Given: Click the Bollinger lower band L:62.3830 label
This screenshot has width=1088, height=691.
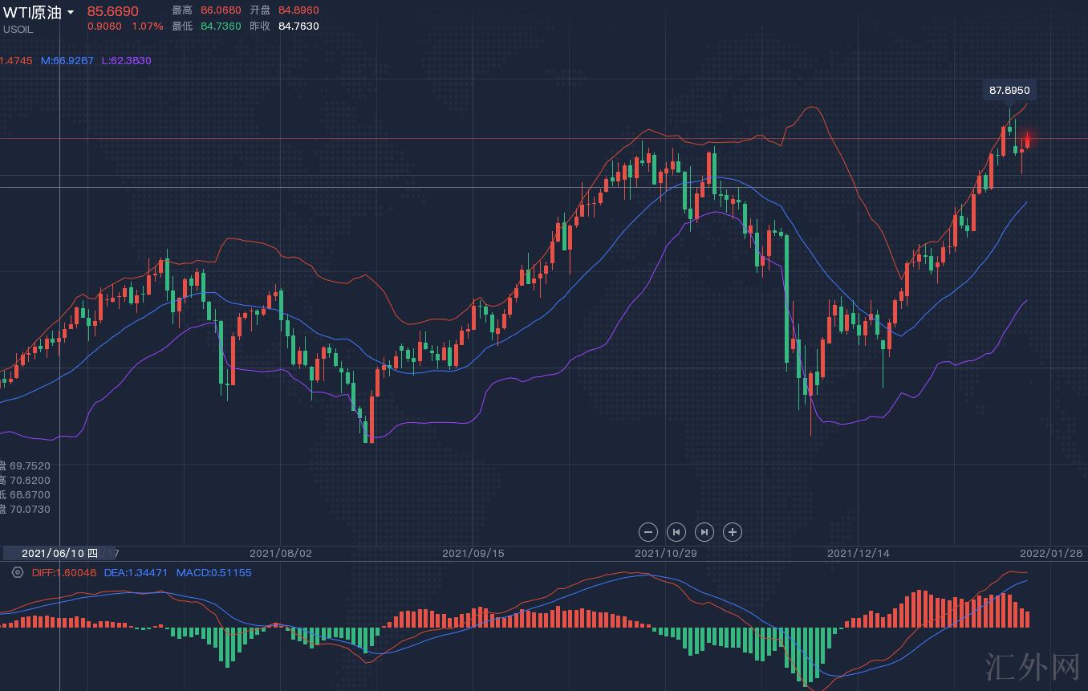Looking at the screenshot, I should tap(126, 60).
